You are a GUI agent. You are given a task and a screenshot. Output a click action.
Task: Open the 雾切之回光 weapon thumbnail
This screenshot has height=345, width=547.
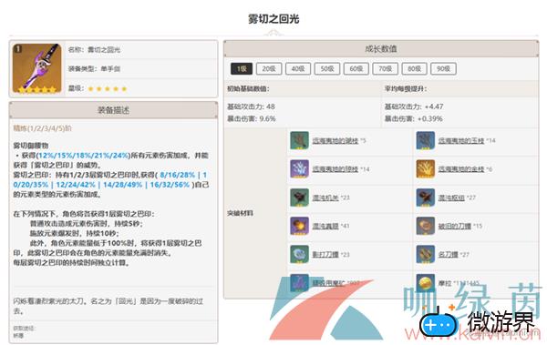37,68
